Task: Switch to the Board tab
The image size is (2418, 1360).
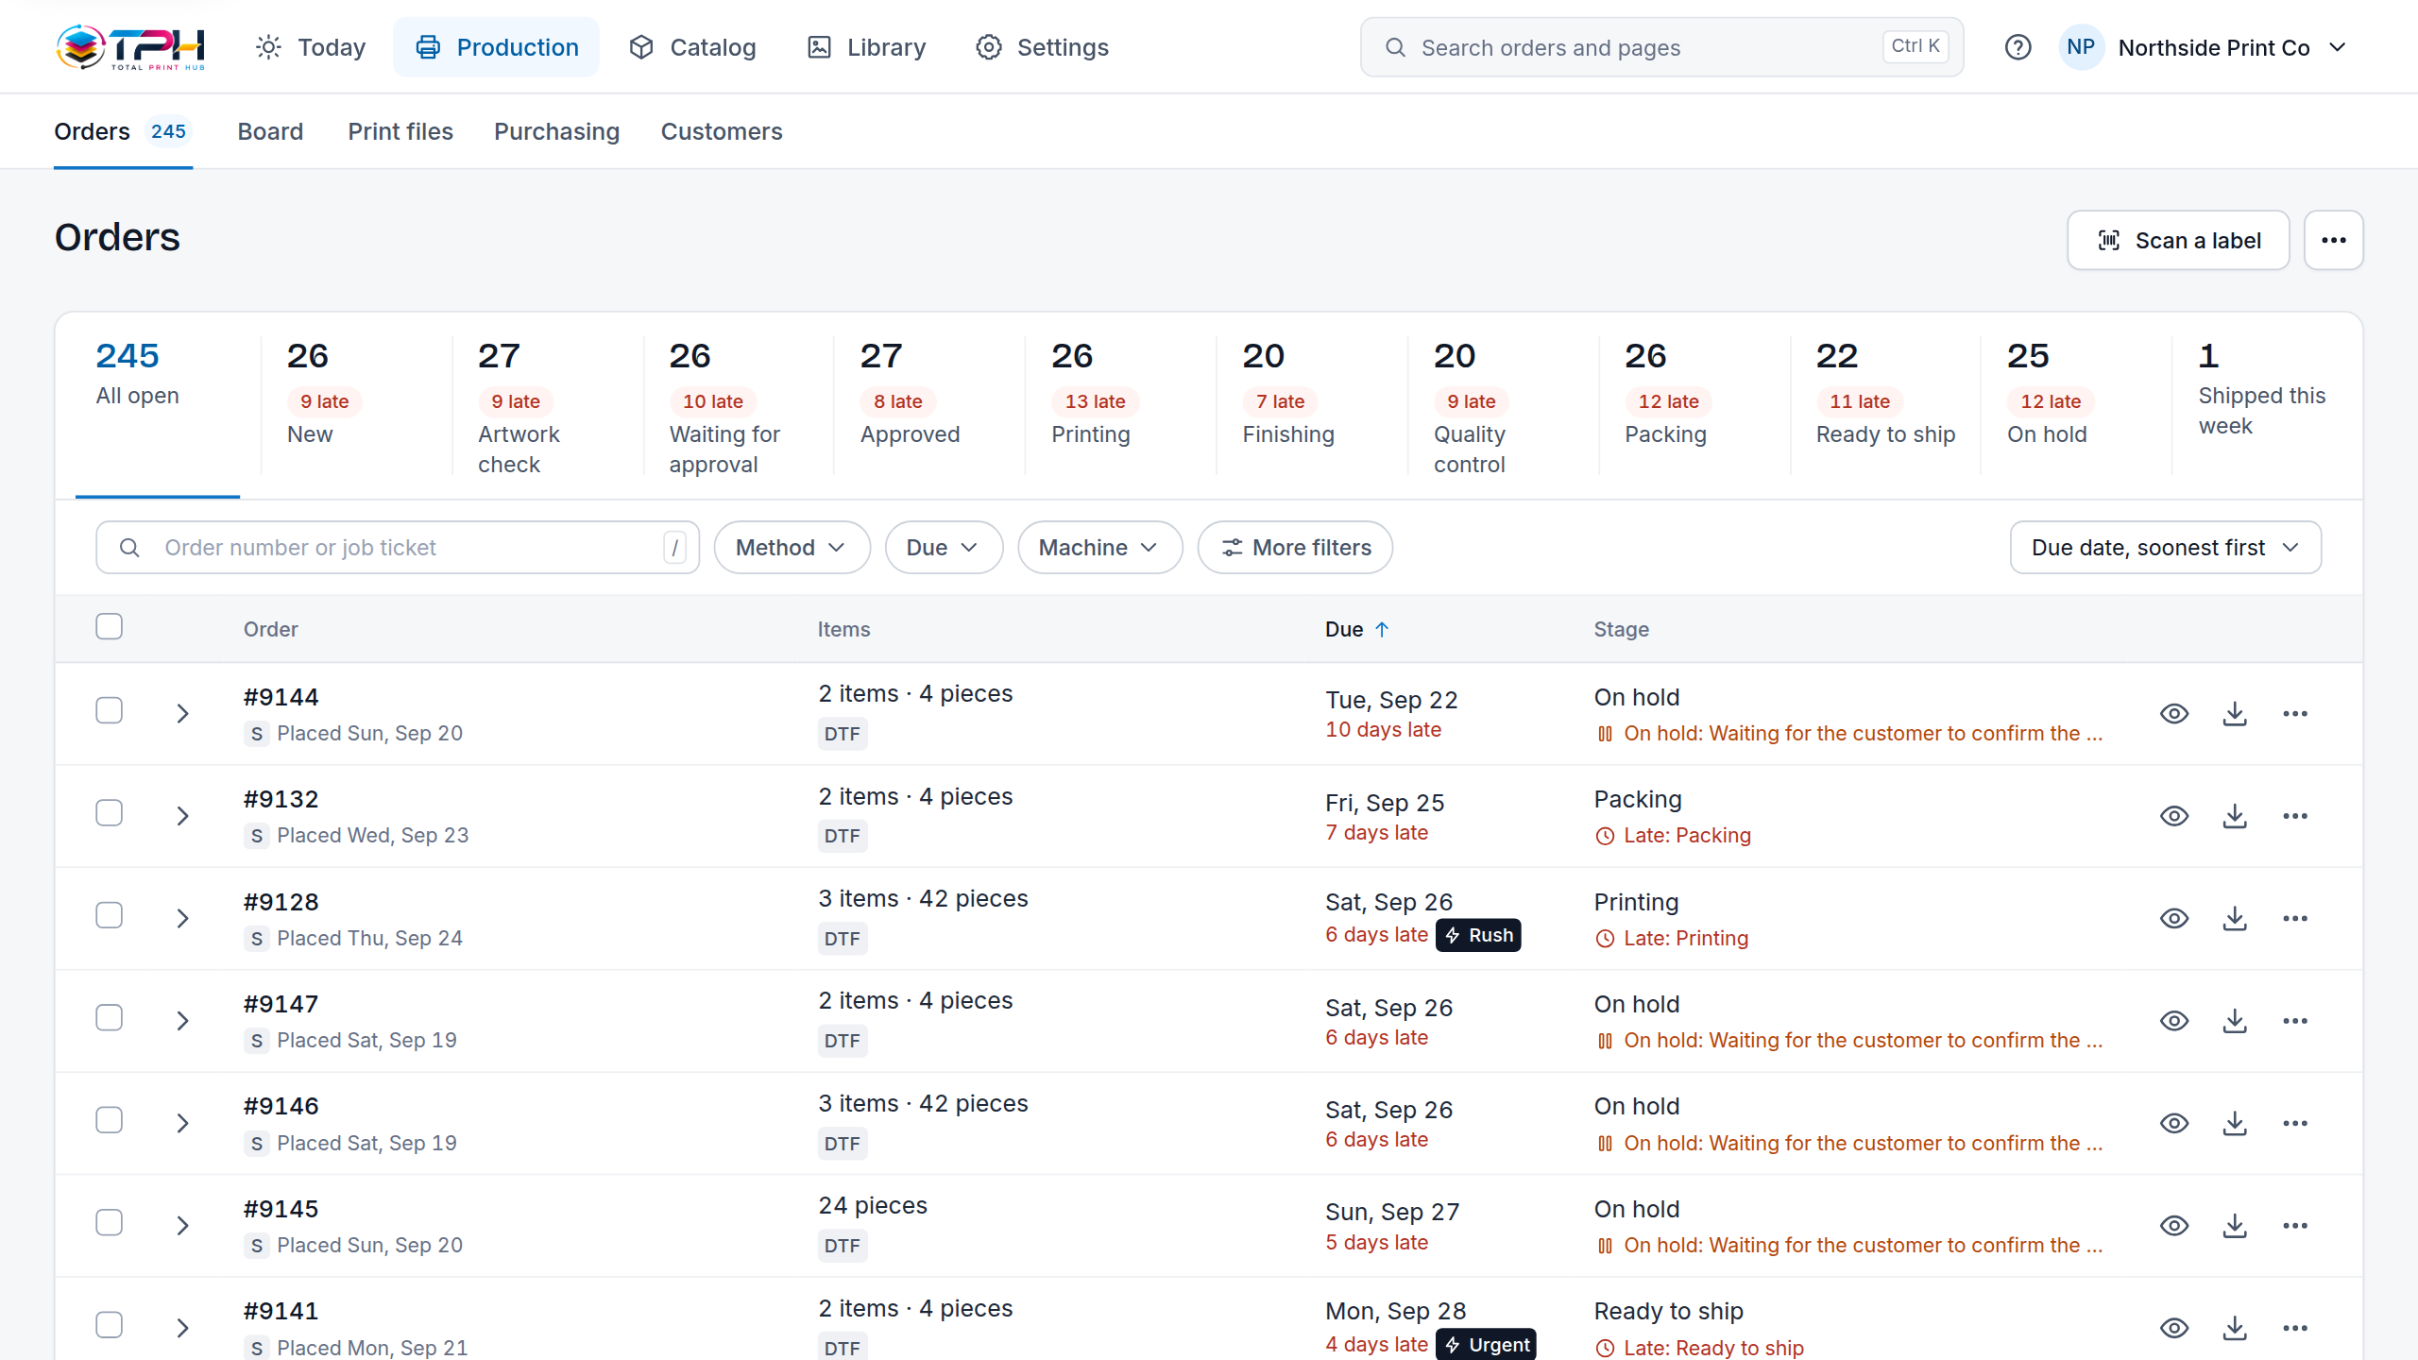Action: 270,131
